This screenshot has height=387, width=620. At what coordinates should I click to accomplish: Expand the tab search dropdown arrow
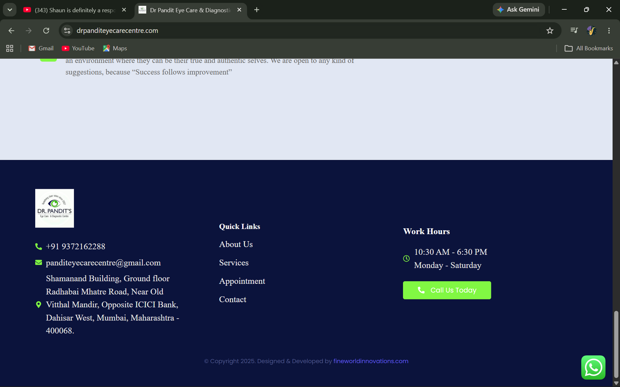click(x=10, y=10)
